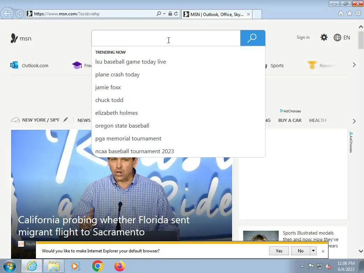Open dropdown arrow next to No button
The image size is (364, 273).
point(314,251)
